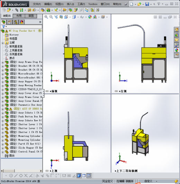Open the ConfigurationManager tab icon
The width and height of the screenshot is (180, 184).
pos(16,22)
